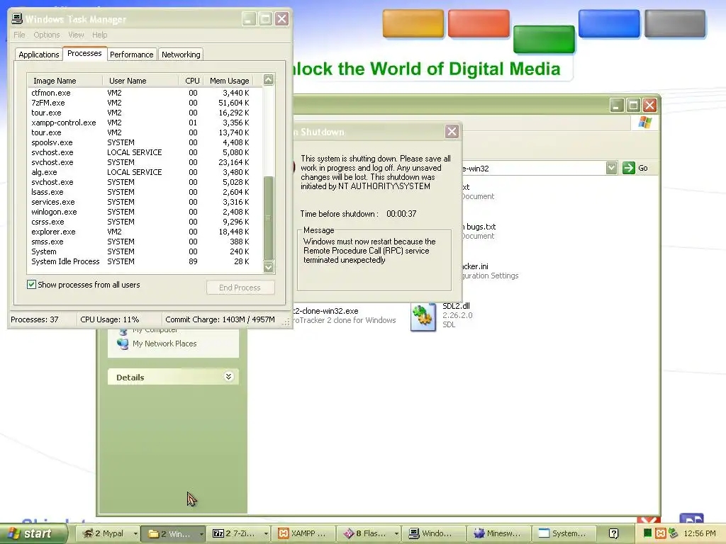This screenshot has height=544, width=726.
Task: Select alg.exe process row
Action: point(140,172)
